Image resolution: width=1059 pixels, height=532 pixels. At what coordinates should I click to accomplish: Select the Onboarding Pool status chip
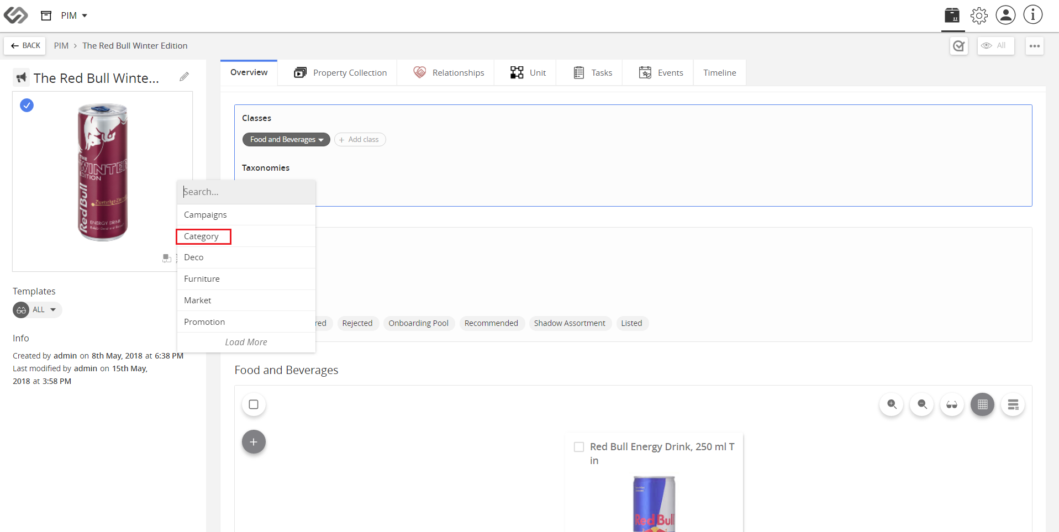[418, 323]
